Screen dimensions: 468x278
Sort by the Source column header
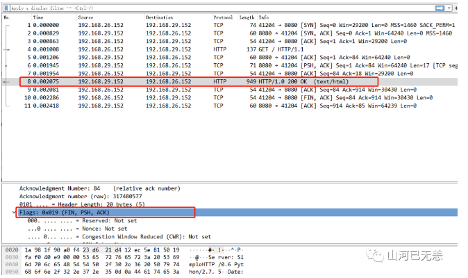click(x=85, y=17)
